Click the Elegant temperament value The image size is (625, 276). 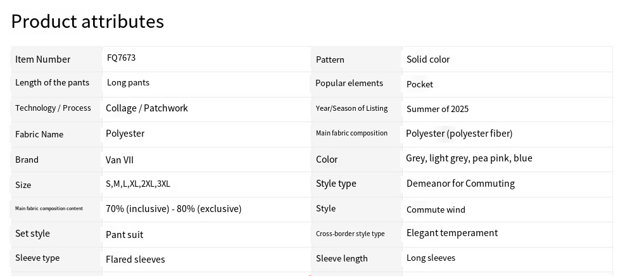coord(451,233)
